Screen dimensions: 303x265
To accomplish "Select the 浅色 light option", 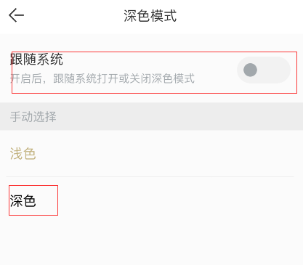I will click(23, 154).
